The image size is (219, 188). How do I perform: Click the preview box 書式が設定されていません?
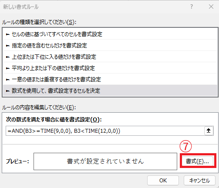[105, 161]
